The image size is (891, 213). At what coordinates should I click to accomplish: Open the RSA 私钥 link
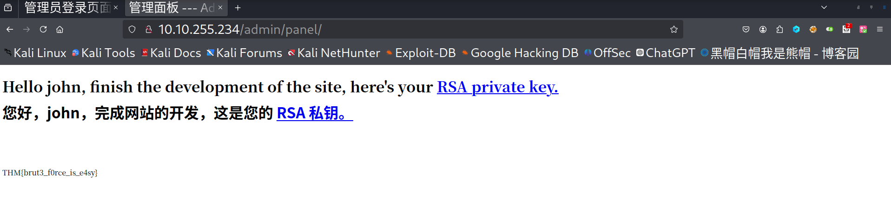tap(314, 113)
